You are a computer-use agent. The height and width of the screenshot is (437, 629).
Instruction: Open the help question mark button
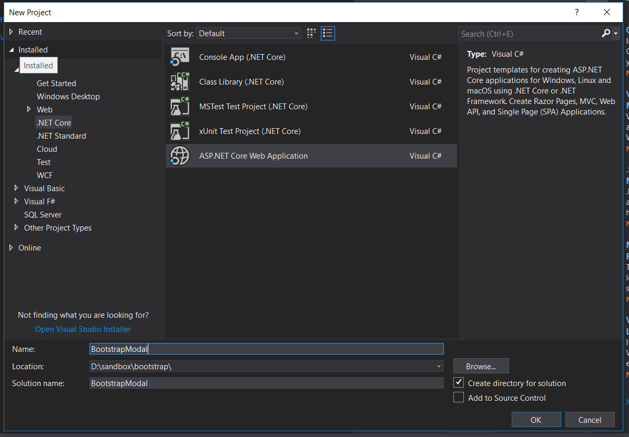pyautogui.click(x=577, y=12)
